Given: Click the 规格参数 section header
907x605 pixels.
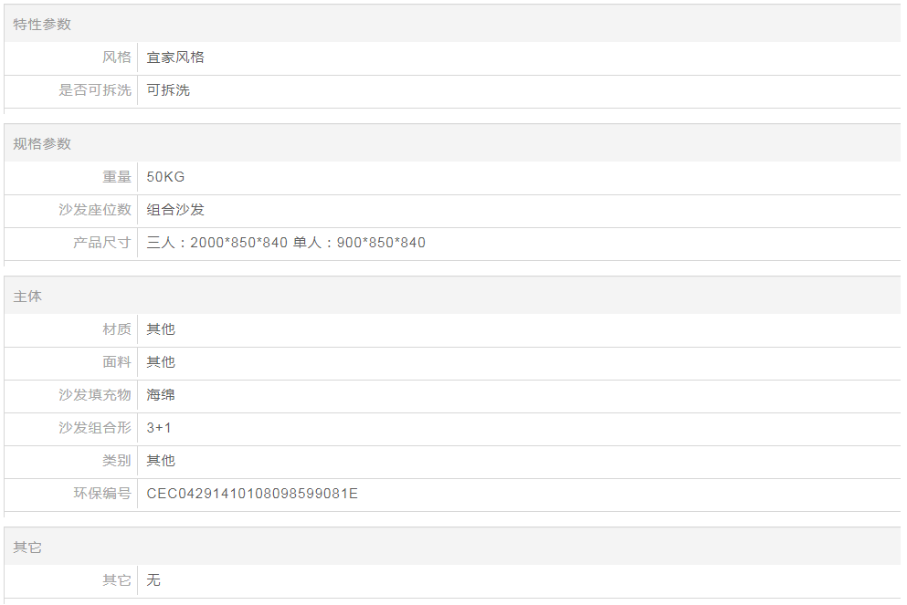Looking at the screenshot, I should (x=42, y=144).
